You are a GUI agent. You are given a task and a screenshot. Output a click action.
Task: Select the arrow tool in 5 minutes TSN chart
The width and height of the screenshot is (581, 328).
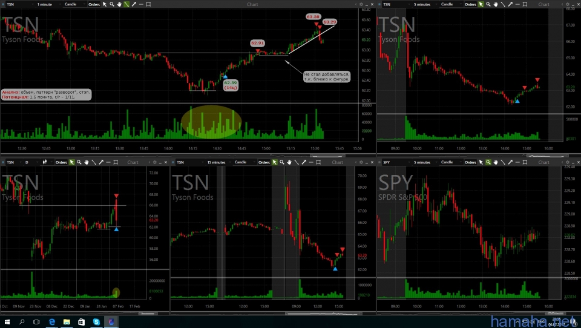[x=510, y=4]
